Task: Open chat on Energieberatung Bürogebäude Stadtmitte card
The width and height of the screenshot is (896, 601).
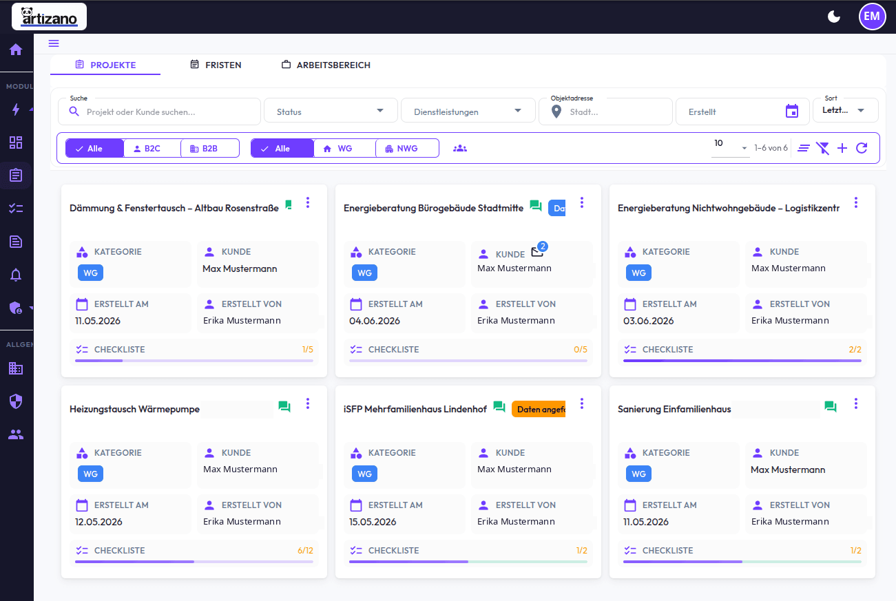Action: point(536,206)
